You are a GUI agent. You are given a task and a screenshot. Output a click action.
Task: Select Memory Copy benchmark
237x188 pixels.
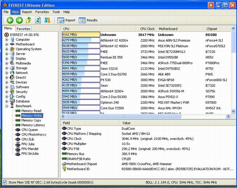[x=31, y=120]
